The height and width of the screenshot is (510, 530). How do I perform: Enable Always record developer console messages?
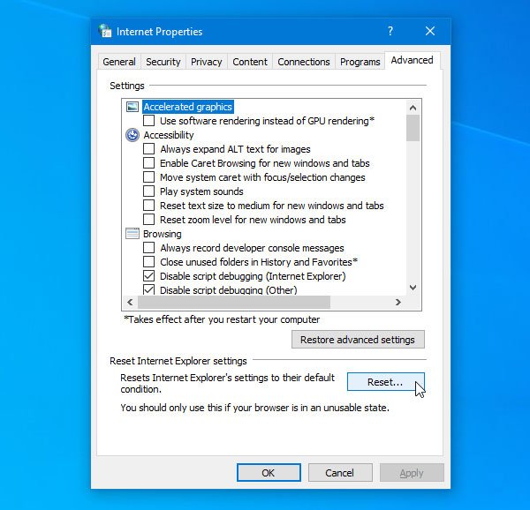coord(148,248)
